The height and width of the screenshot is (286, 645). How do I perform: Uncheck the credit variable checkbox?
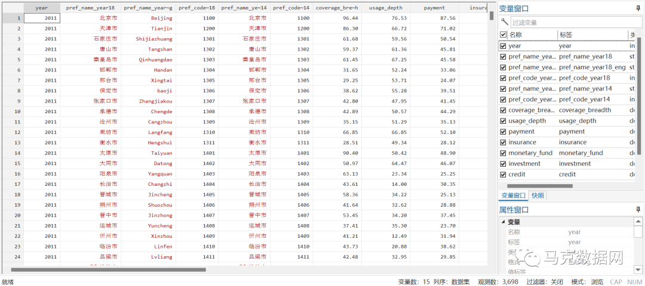tap(503, 174)
